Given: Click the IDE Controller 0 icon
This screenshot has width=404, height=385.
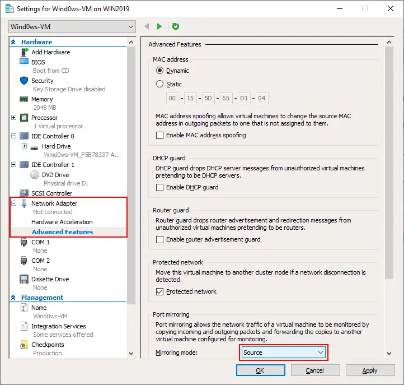Looking at the screenshot, I should click(x=24, y=136).
